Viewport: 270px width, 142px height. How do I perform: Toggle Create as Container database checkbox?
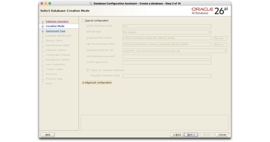(88, 70)
